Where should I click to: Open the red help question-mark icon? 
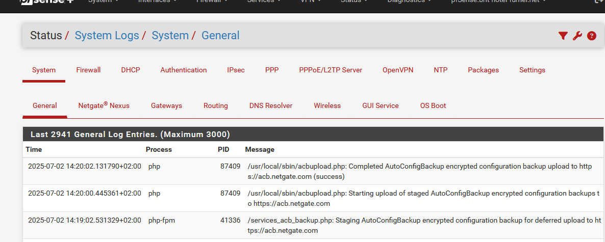(592, 36)
